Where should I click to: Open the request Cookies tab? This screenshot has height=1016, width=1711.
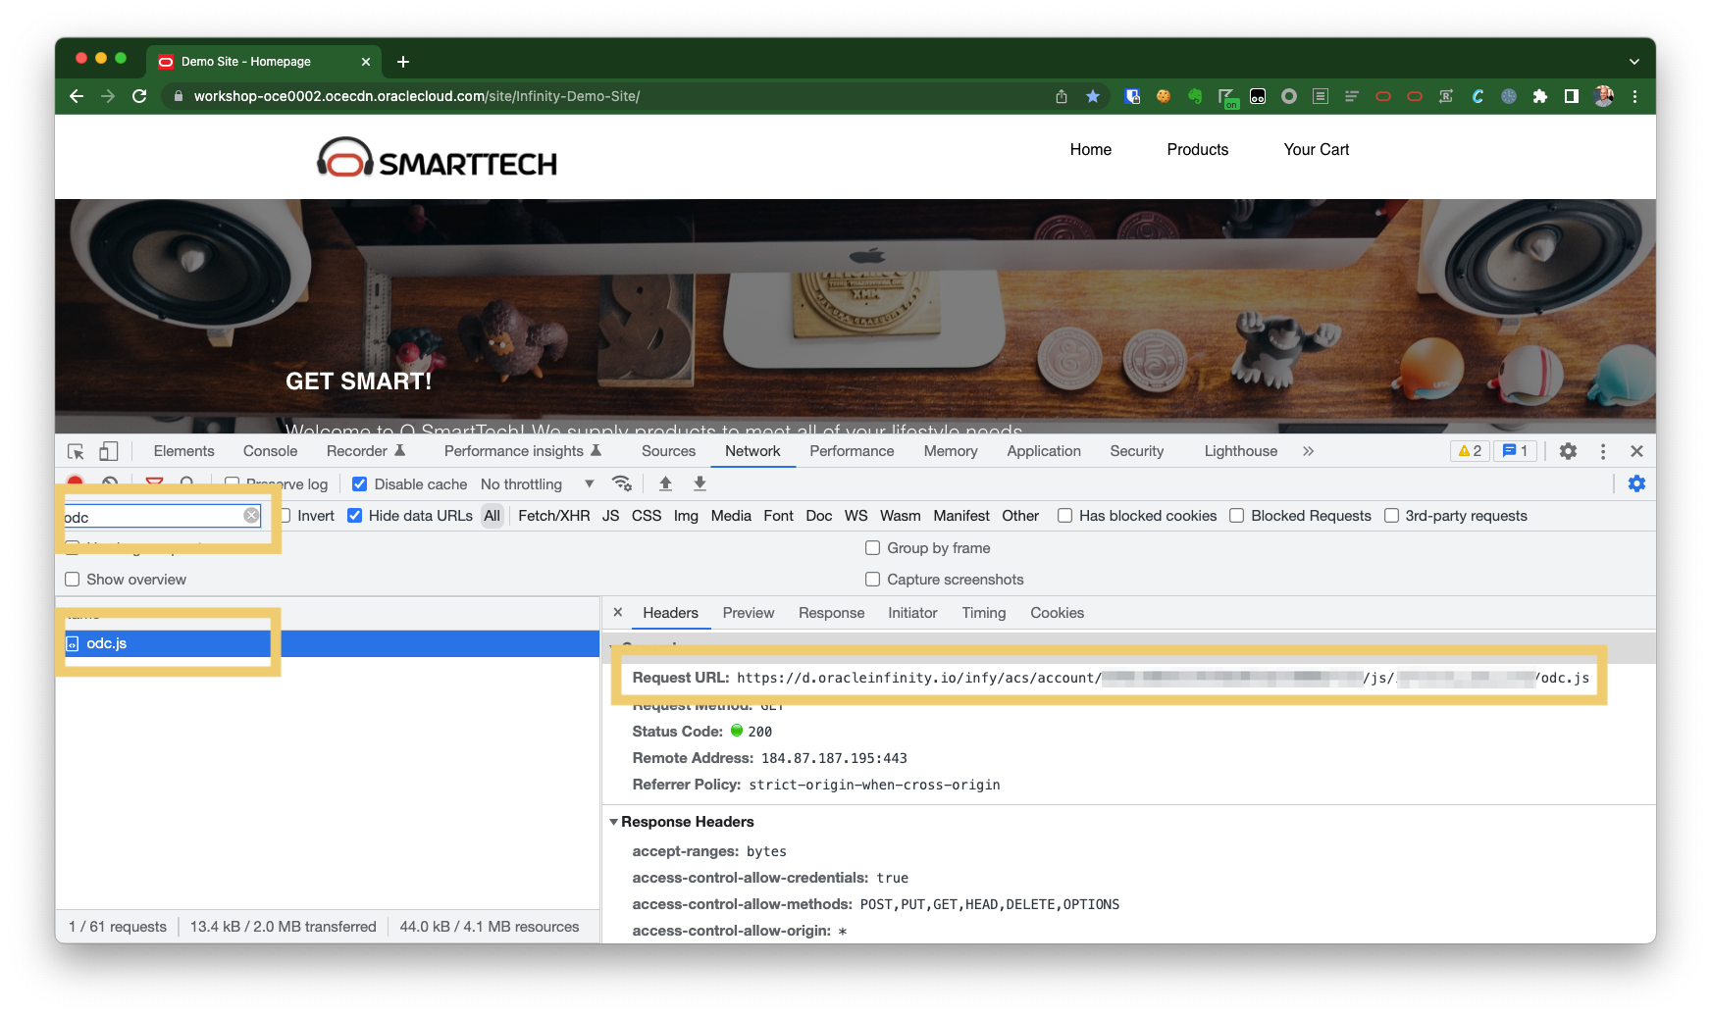(x=1057, y=613)
